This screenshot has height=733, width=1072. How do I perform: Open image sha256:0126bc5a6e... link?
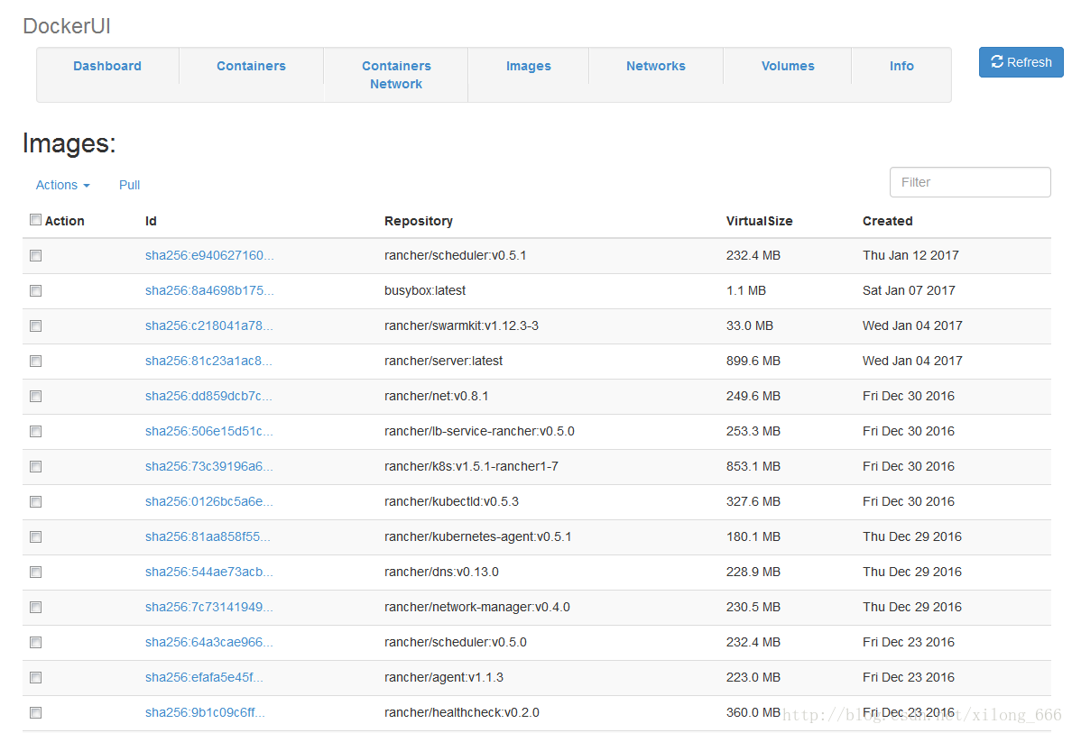tap(209, 501)
